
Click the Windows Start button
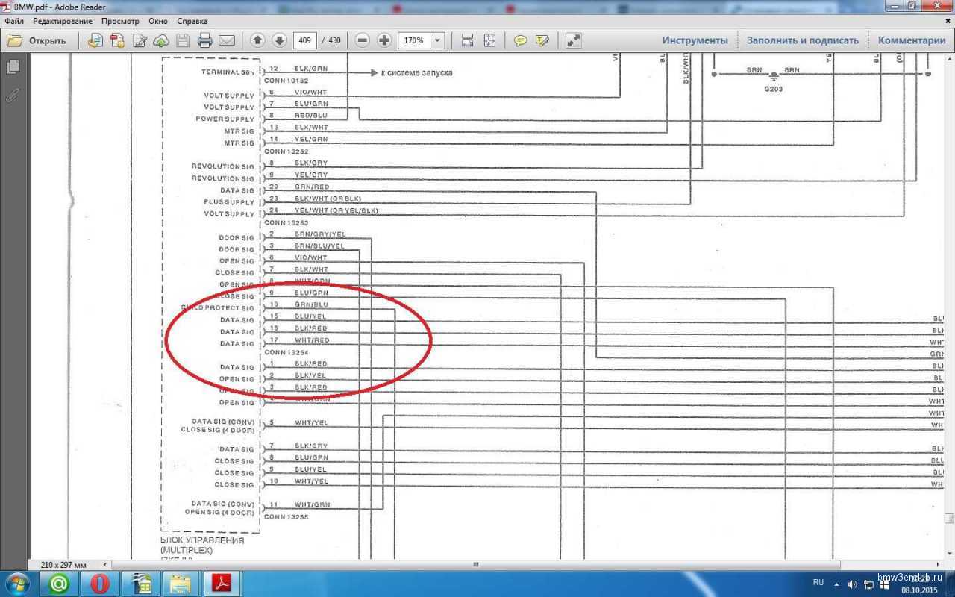16,583
